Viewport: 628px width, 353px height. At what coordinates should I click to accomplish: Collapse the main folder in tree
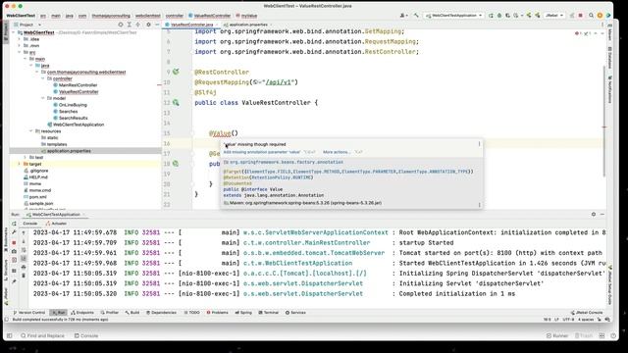click(26, 59)
